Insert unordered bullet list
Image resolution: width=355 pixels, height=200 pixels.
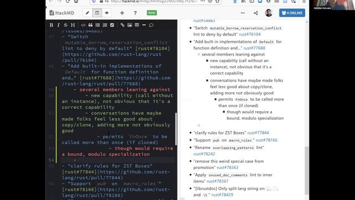(98, 25)
